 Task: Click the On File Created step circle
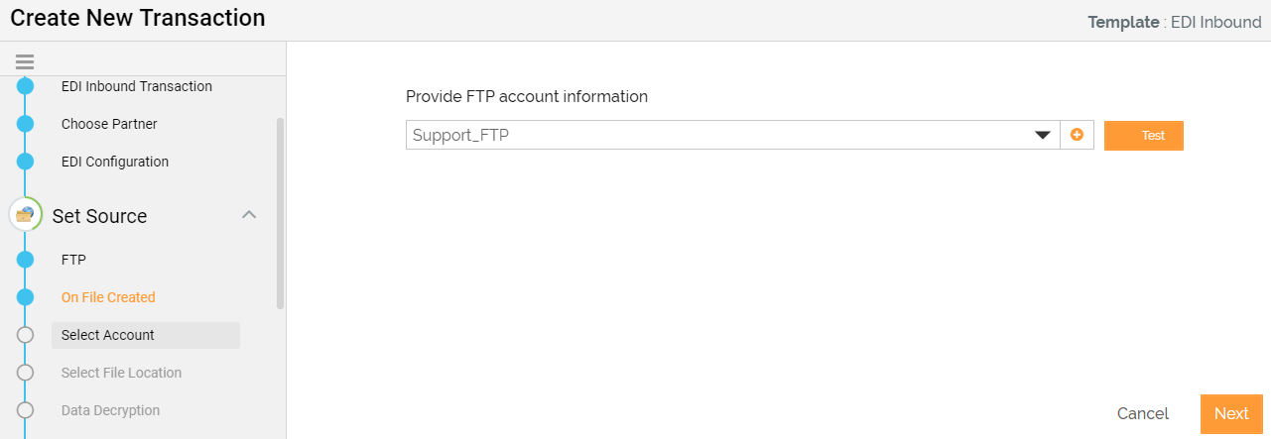26,297
